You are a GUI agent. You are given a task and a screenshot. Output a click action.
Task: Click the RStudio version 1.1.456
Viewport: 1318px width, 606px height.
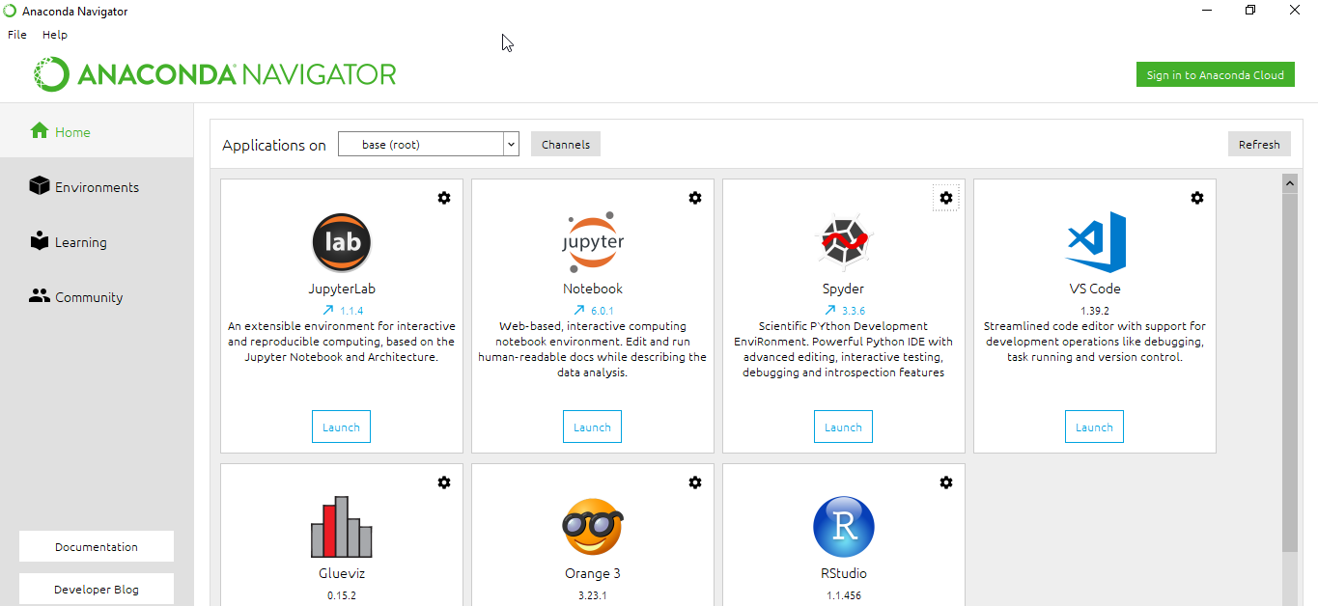coord(844,595)
